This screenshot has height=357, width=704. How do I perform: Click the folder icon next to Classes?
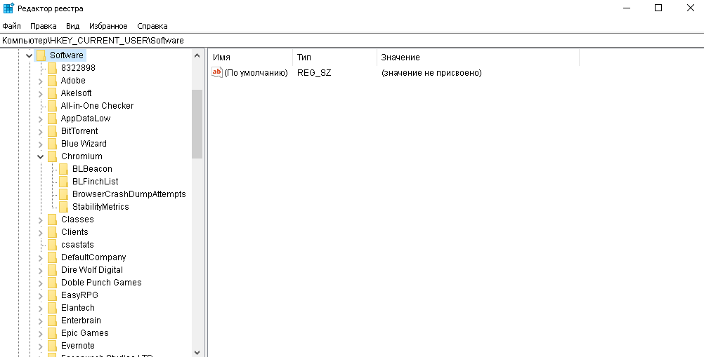[x=53, y=220]
